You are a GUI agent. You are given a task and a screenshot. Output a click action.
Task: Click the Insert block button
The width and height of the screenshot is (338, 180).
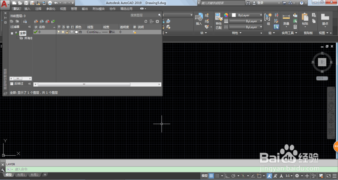pyautogui.click(x=199, y=19)
